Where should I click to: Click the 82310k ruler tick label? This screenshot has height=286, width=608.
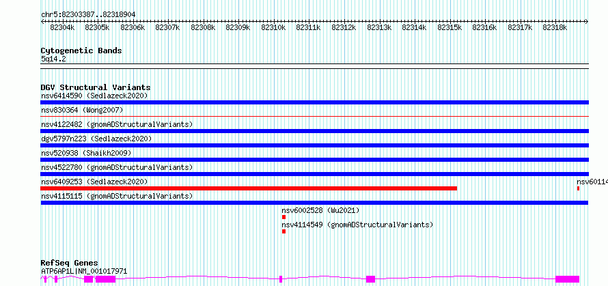pos(273,27)
